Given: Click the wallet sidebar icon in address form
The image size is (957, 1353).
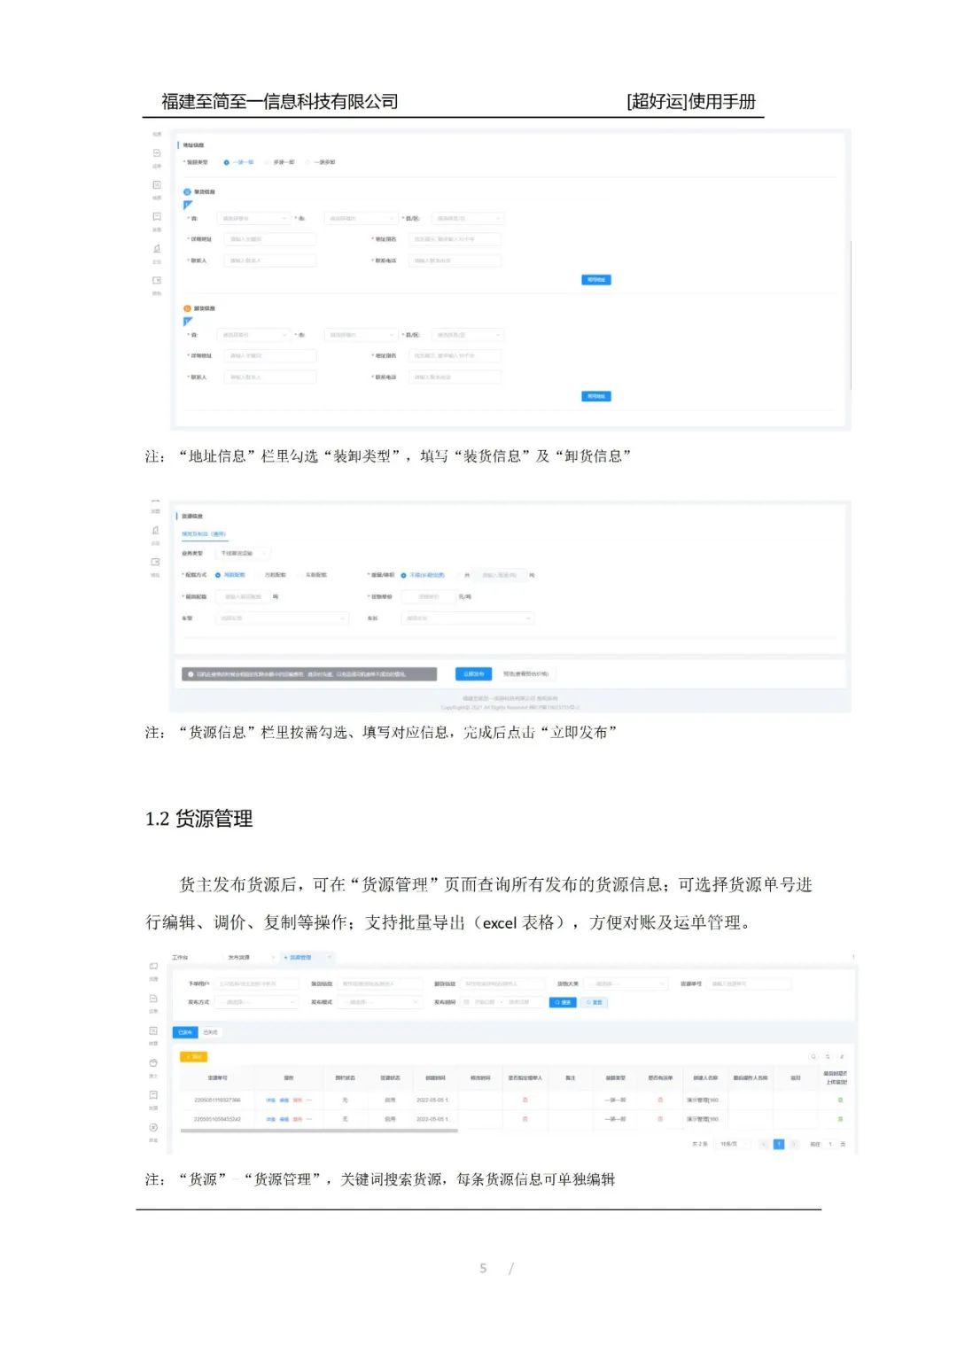Looking at the screenshot, I should 157,280.
